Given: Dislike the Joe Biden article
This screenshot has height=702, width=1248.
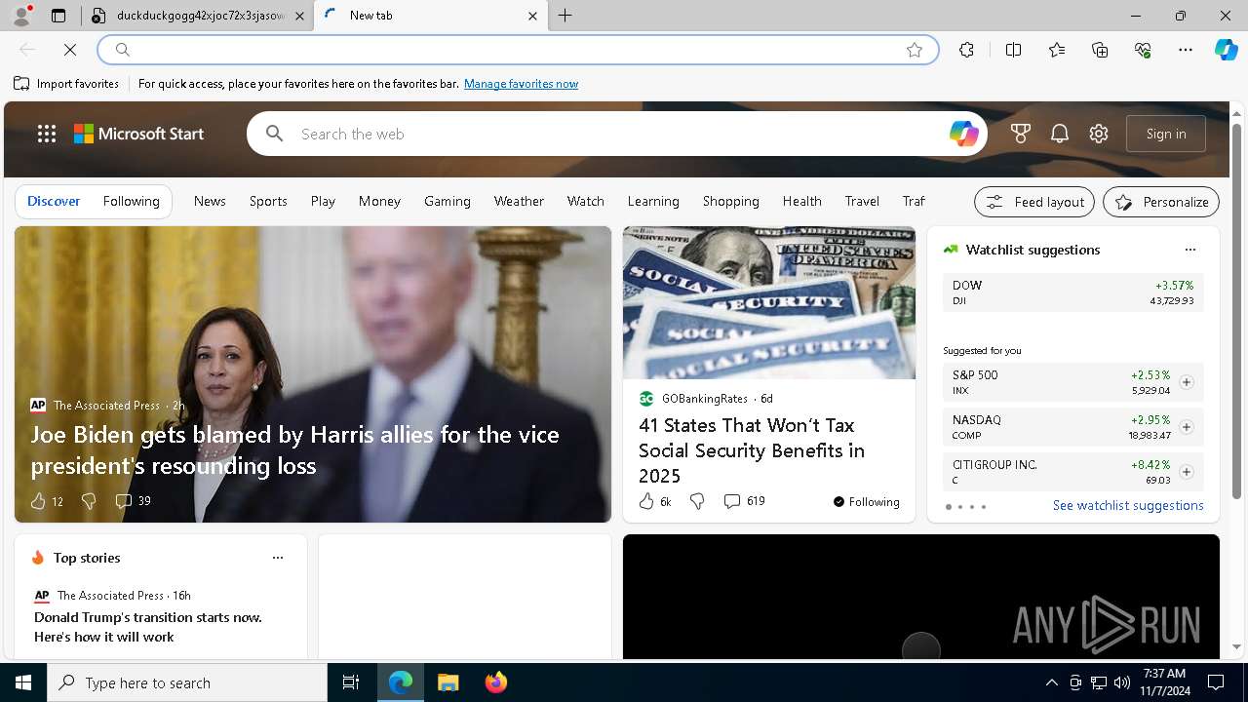Looking at the screenshot, I should pos(89,501).
